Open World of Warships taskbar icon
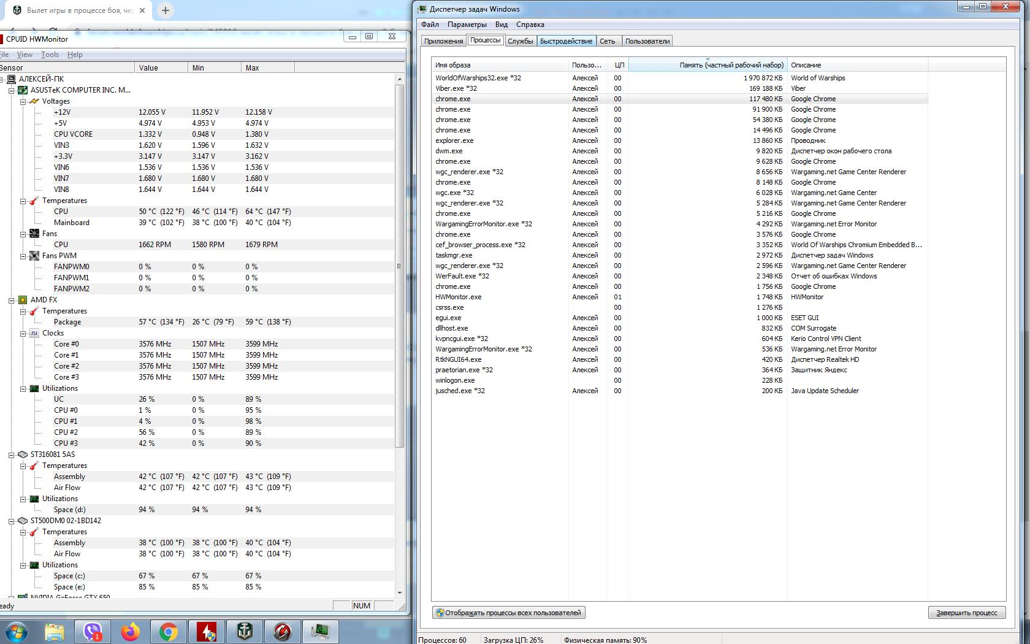Viewport: 1030px width, 644px height. (x=245, y=631)
